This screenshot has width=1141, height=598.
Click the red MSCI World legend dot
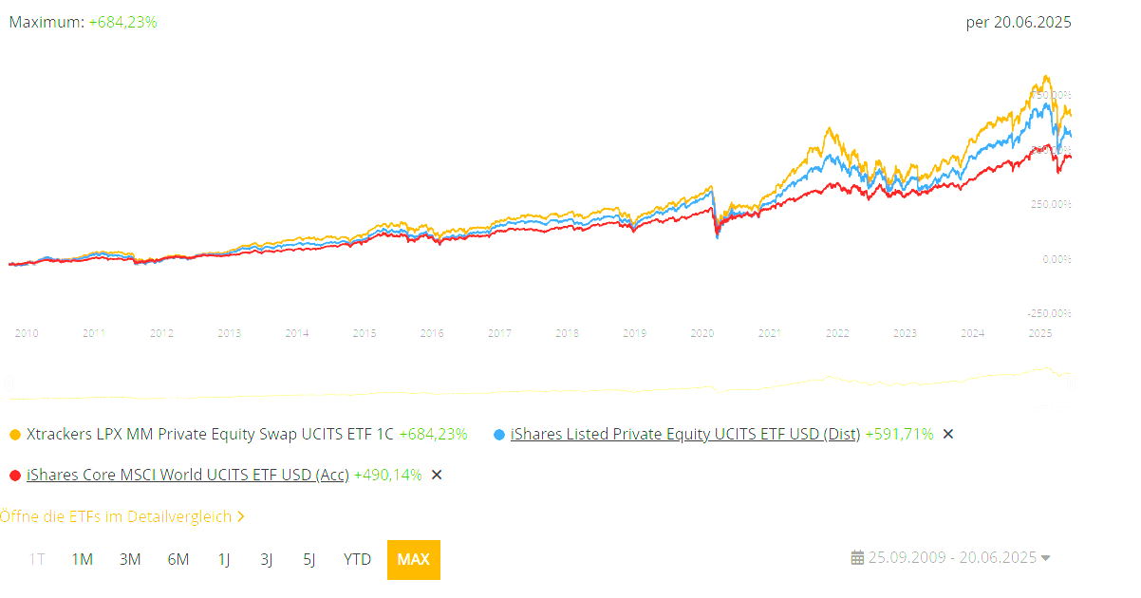(x=14, y=475)
